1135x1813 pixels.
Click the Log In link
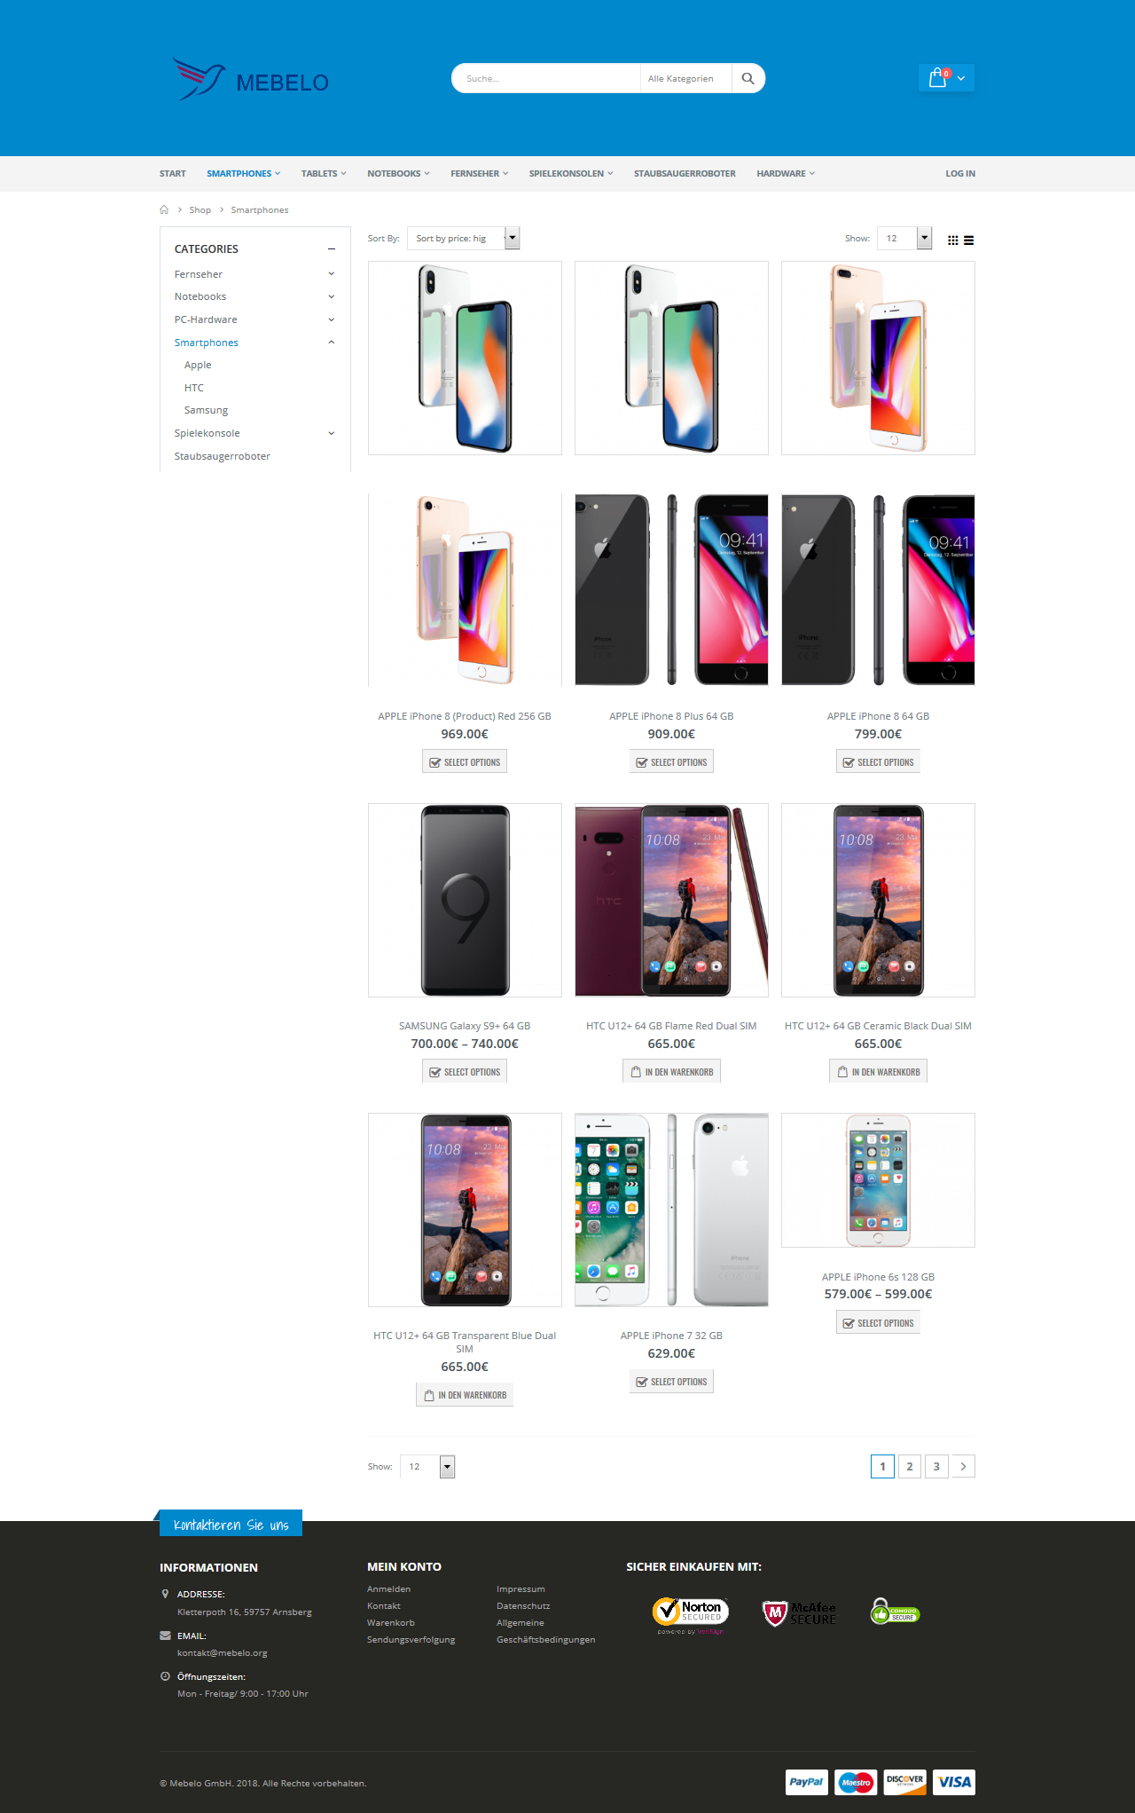[x=959, y=174]
